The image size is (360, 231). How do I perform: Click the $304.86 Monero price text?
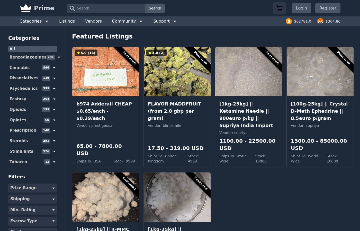(x=333, y=21)
